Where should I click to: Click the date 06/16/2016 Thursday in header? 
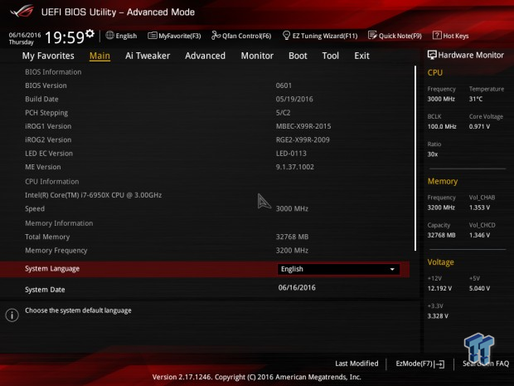coord(25,38)
